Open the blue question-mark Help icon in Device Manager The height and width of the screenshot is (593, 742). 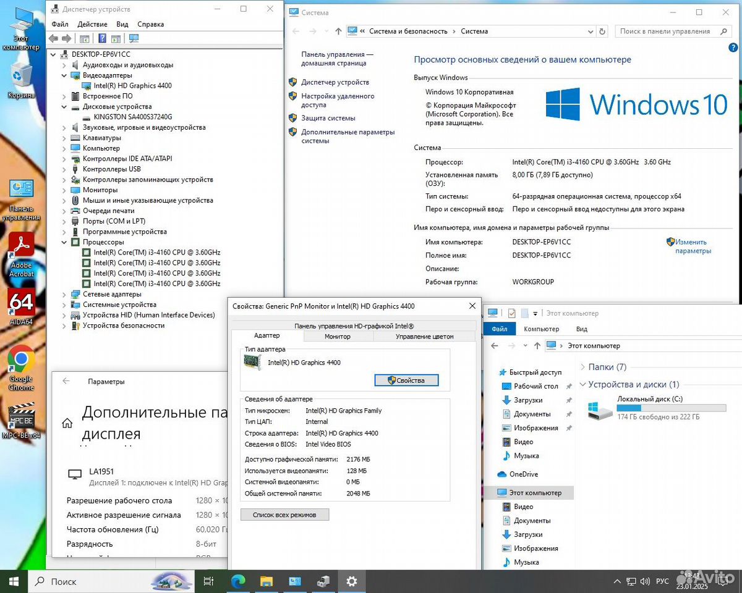coord(102,38)
